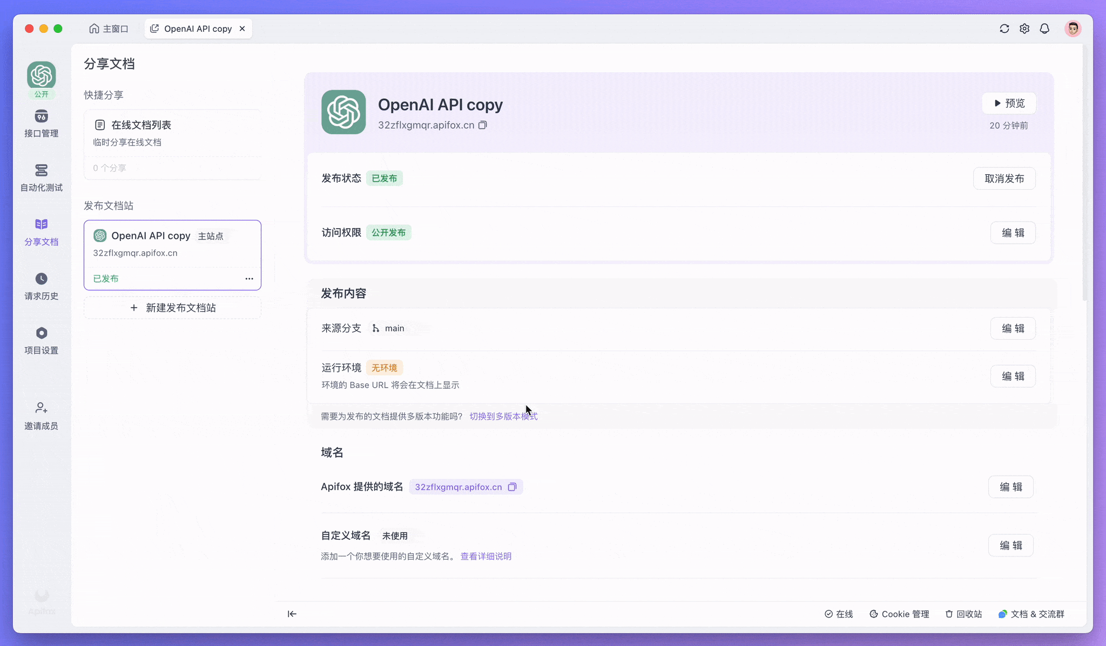The height and width of the screenshot is (646, 1106).
Task: Switch to the 主窗口 tab
Action: pos(109,29)
